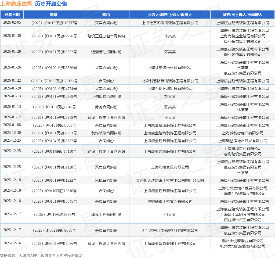This screenshot has height=258, width=275.
Task: Click plaintiff 上海凰浩金属装饰工程有限公司
Action: 170,125
